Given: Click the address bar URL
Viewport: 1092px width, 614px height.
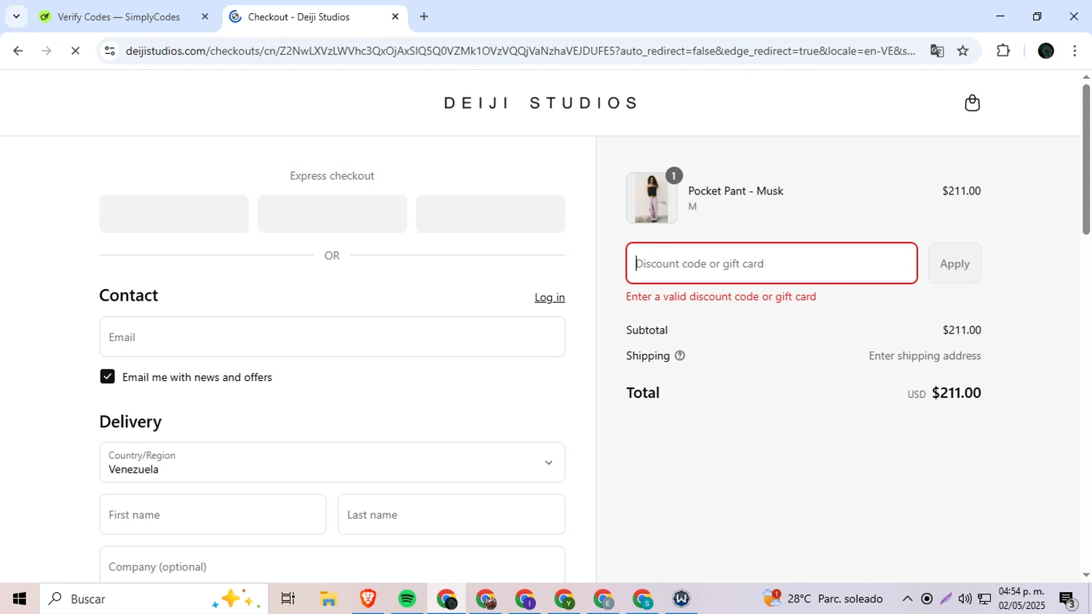Looking at the screenshot, I should tap(520, 50).
